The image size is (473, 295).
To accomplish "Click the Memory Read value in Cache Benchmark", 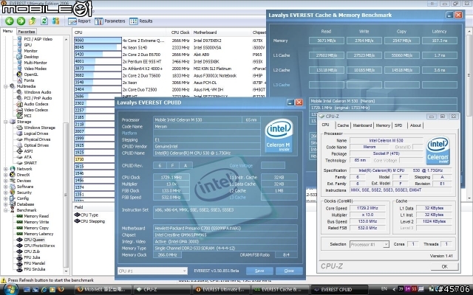I will pyautogui.click(x=327, y=41).
